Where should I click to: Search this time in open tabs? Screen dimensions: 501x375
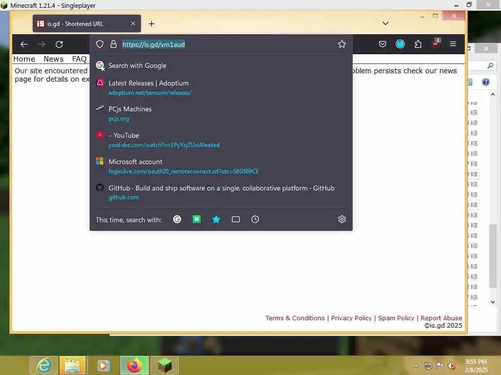[236, 219]
